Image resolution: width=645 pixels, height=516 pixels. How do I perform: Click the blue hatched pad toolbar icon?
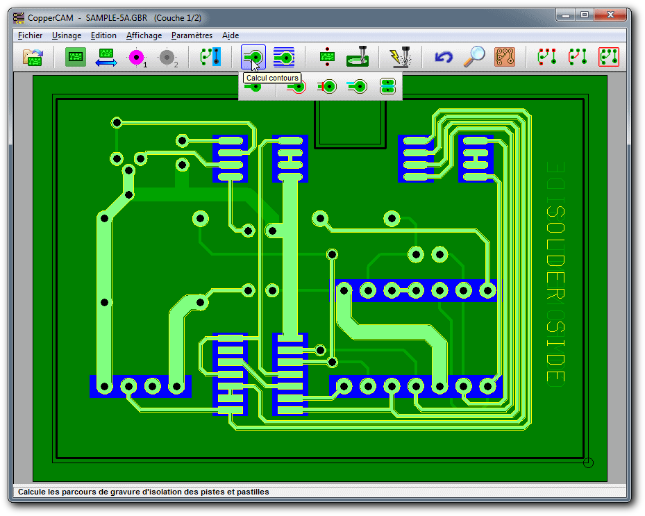click(x=284, y=57)
